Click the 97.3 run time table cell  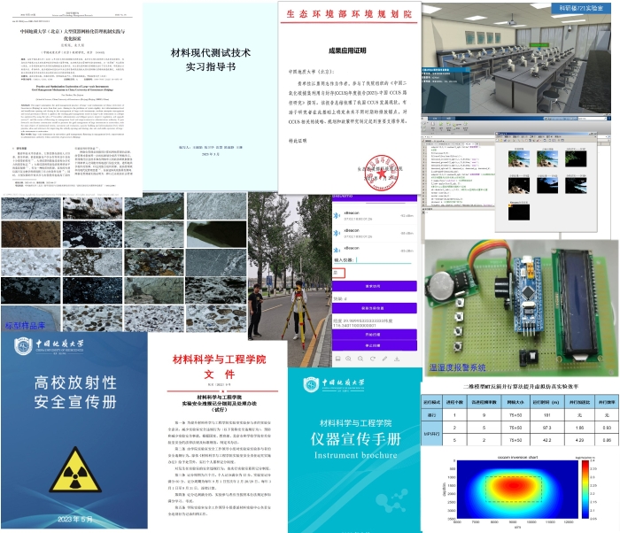[x=546, y=428]
